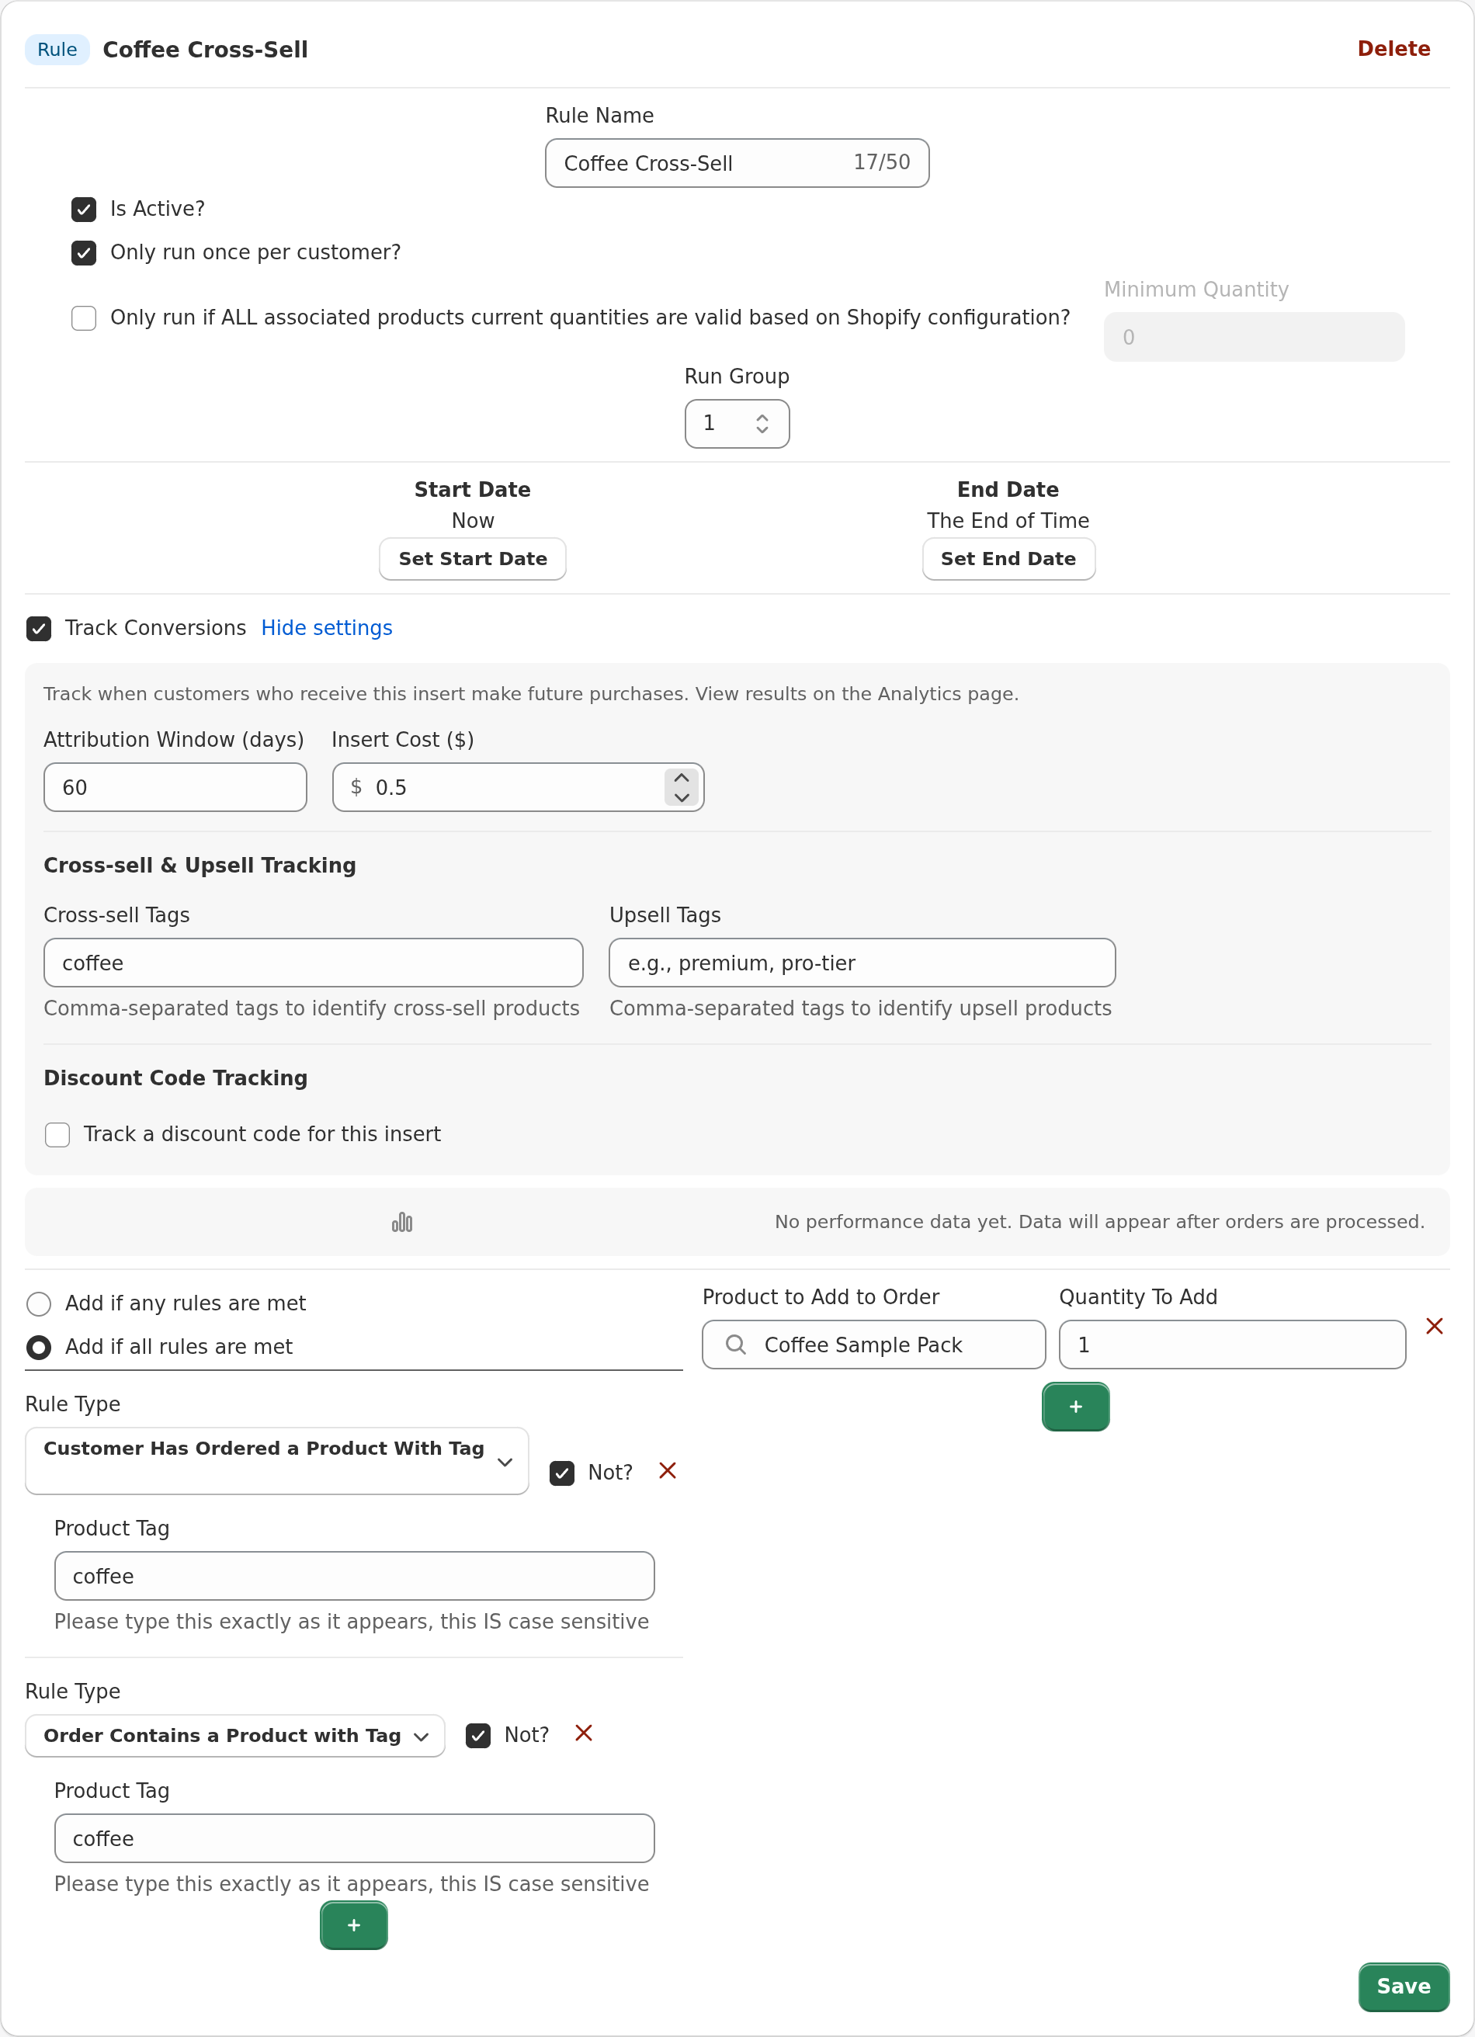Viewport: 1475px width, 2037px height.
Task: Click the bar chart performance data icon
Action: coord(401,1221)
